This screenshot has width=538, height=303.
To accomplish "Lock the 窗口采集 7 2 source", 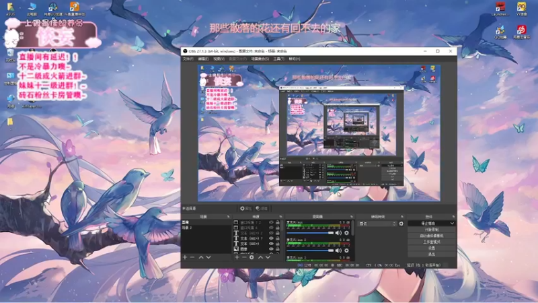I will point(278,223).
